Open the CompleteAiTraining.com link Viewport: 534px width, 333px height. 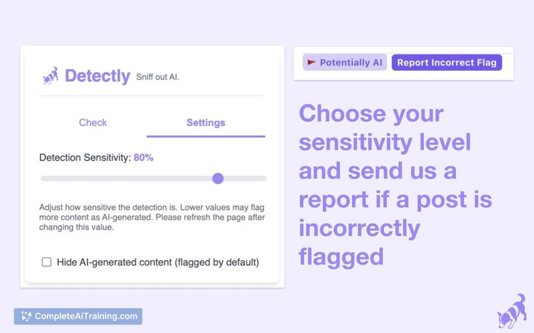tap(78, 316)
